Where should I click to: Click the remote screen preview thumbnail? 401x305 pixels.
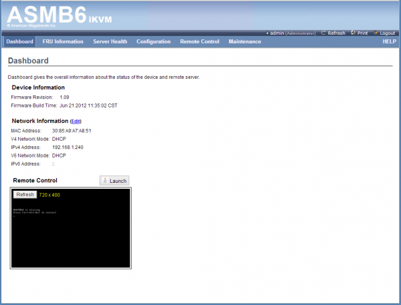(71, 228)
